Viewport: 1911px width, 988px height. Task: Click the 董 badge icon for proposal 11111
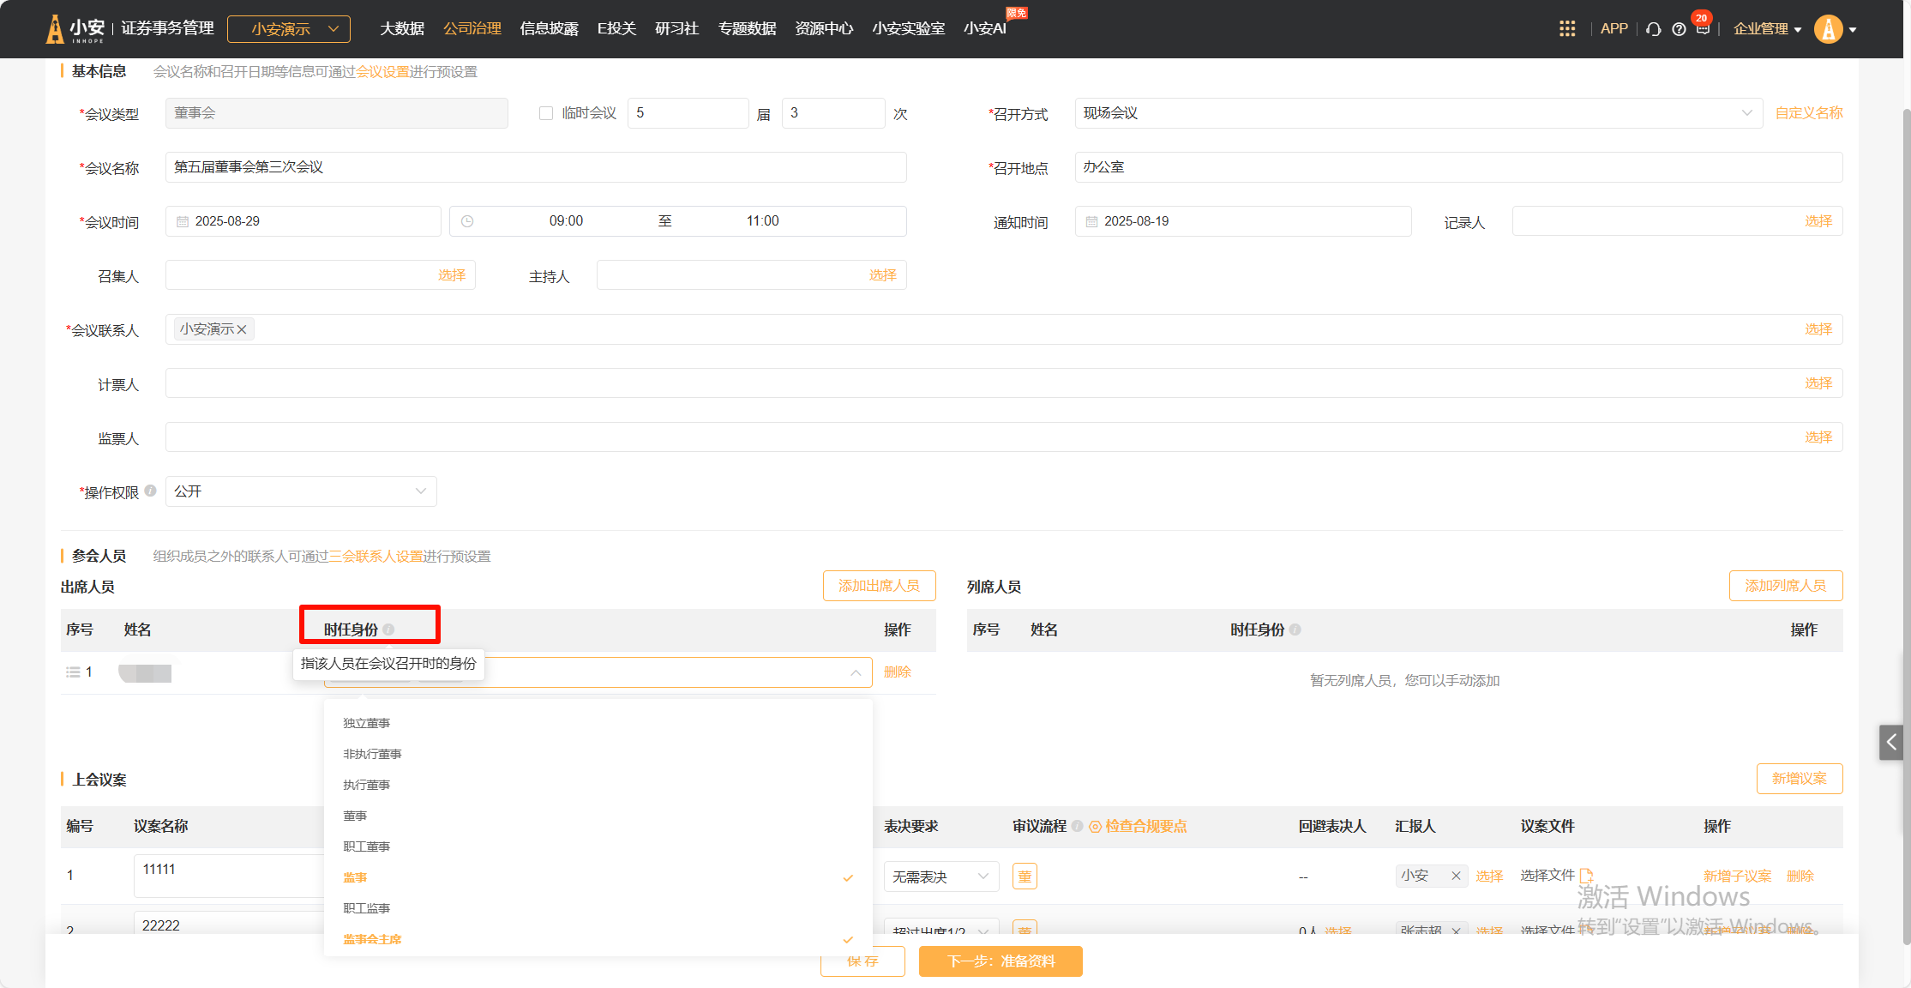1025,877
